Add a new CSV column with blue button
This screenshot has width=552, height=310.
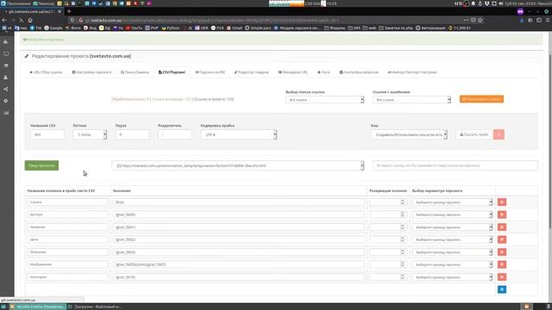click(x=502, y=289)
